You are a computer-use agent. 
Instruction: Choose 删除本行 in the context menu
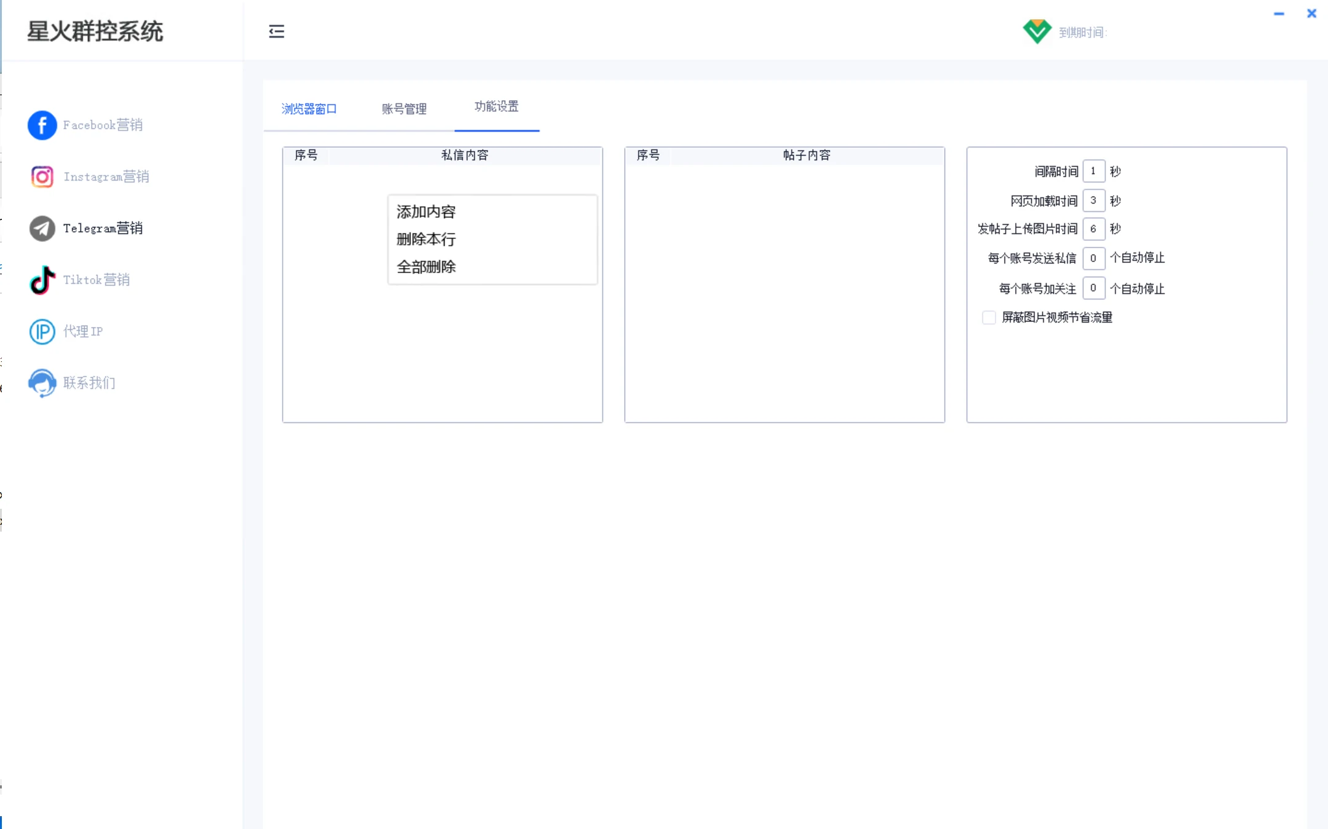point(426,239)
